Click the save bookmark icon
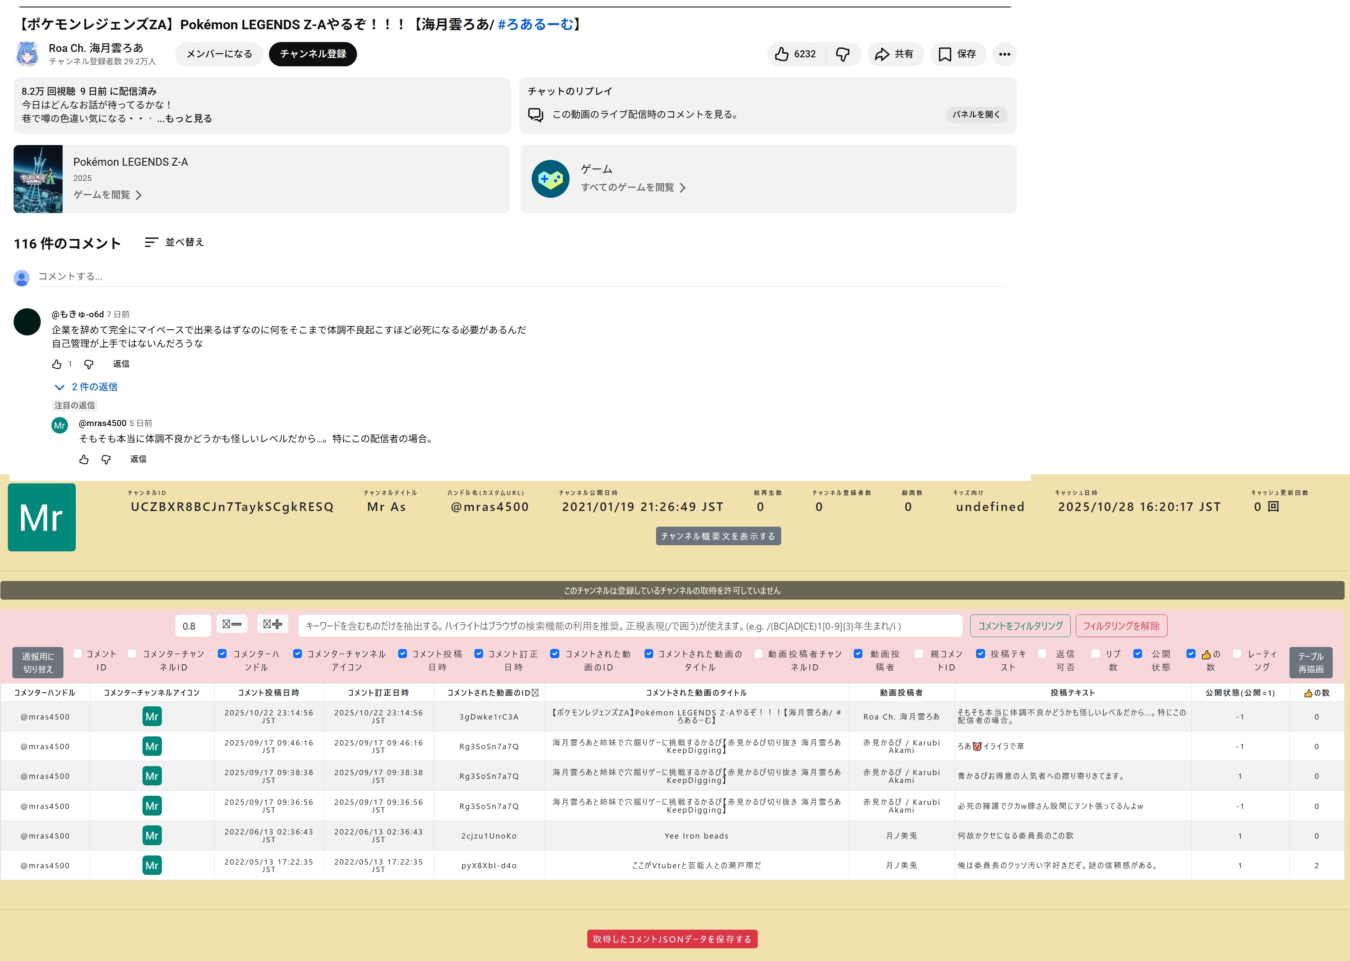 [x=944, y=54]
